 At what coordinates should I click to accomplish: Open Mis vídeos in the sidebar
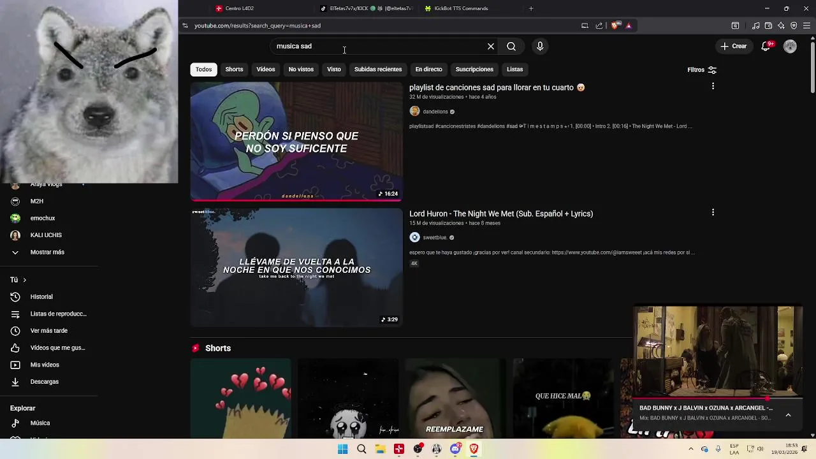click(45, 365)
